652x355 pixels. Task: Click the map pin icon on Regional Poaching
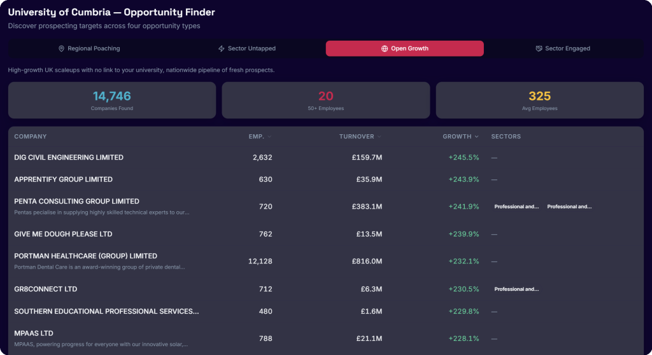[61, 48]
